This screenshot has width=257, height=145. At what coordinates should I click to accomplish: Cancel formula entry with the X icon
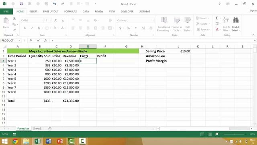[x=31, y=40]
